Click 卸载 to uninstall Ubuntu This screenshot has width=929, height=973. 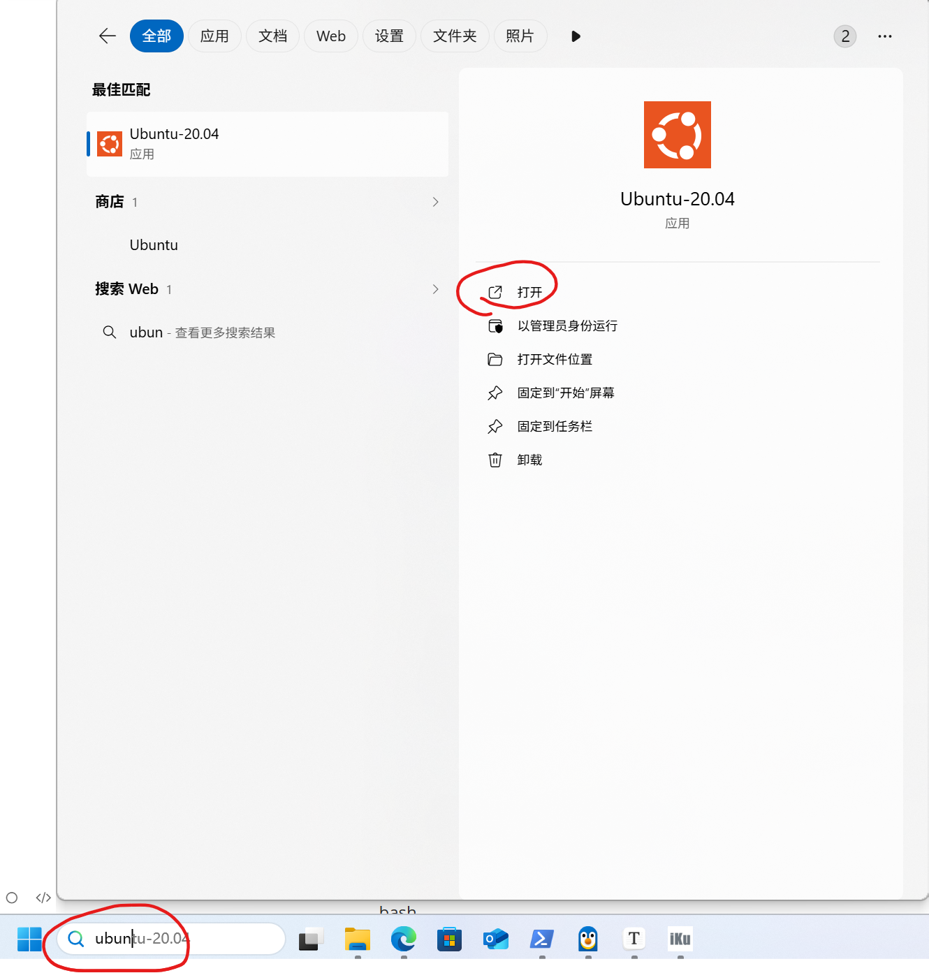(515, 460)
